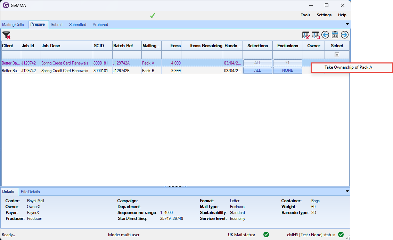The width and height of the screenshot is (393, 240).
Task: Click ALL selections button for Pack B
Action: click(x=257, y=70)
